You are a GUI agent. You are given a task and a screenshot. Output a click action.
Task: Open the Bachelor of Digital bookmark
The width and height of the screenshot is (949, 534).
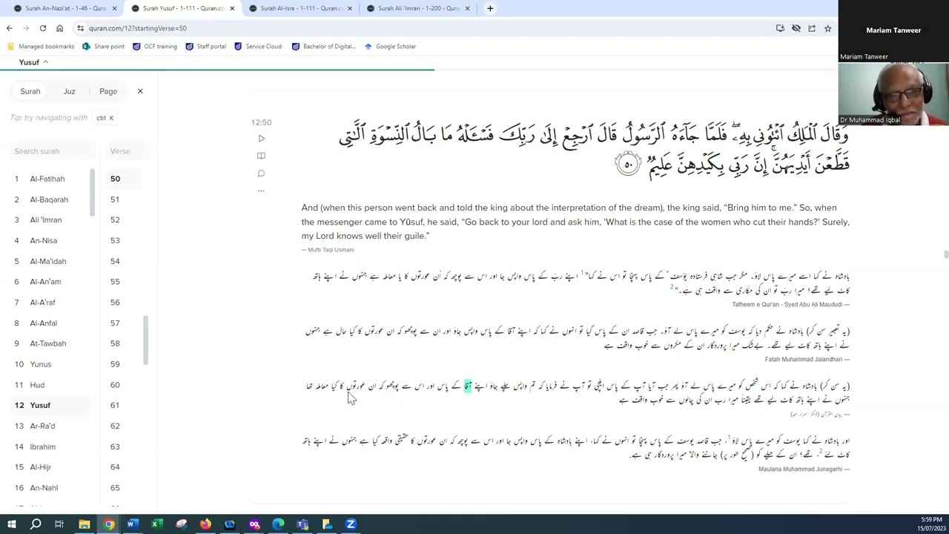323,46
